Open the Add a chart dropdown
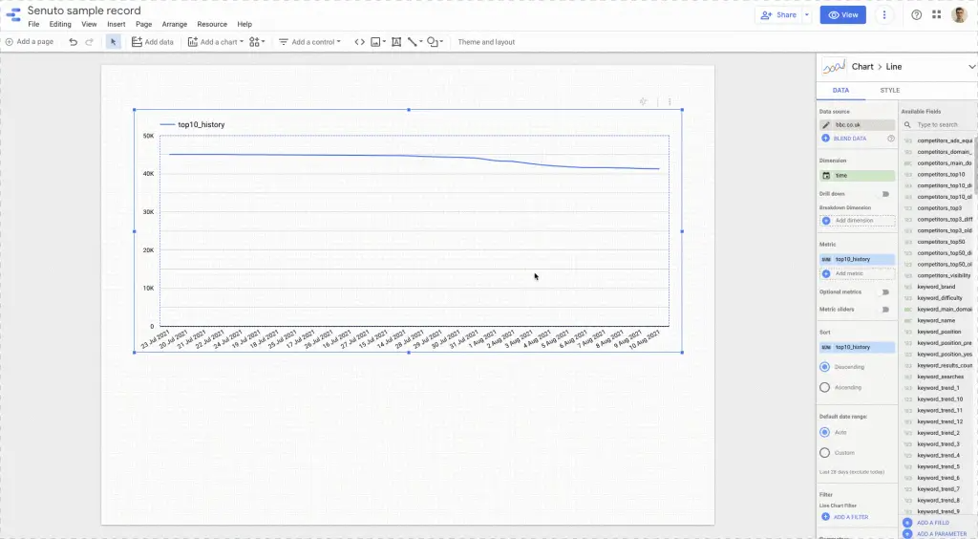Image resolution: width=978 pixels, height=539 pixels. [x=216, y=42]
